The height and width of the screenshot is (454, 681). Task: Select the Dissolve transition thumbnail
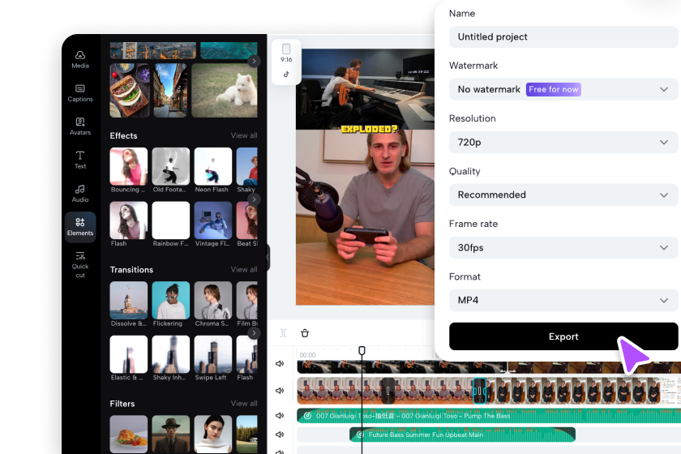(x=129, y=300)
